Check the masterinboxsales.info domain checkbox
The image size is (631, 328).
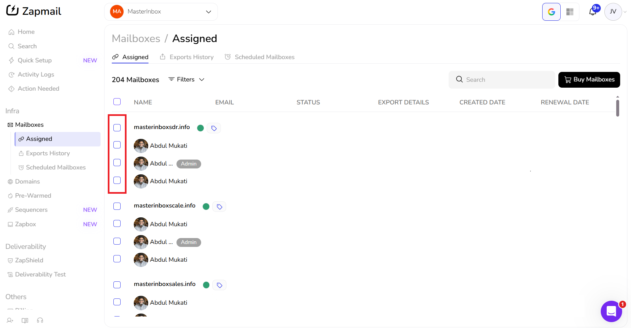tap(117, 285)
